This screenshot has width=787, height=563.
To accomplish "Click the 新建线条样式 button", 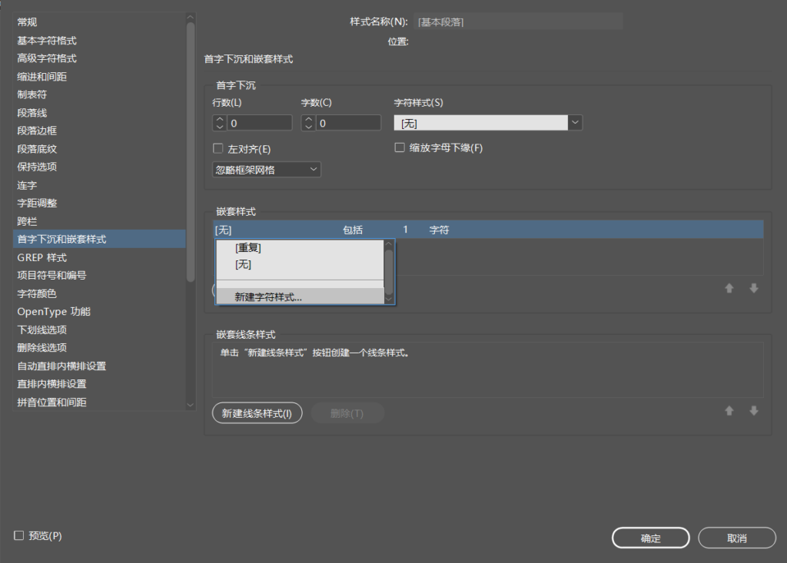I will pos(257,413).
